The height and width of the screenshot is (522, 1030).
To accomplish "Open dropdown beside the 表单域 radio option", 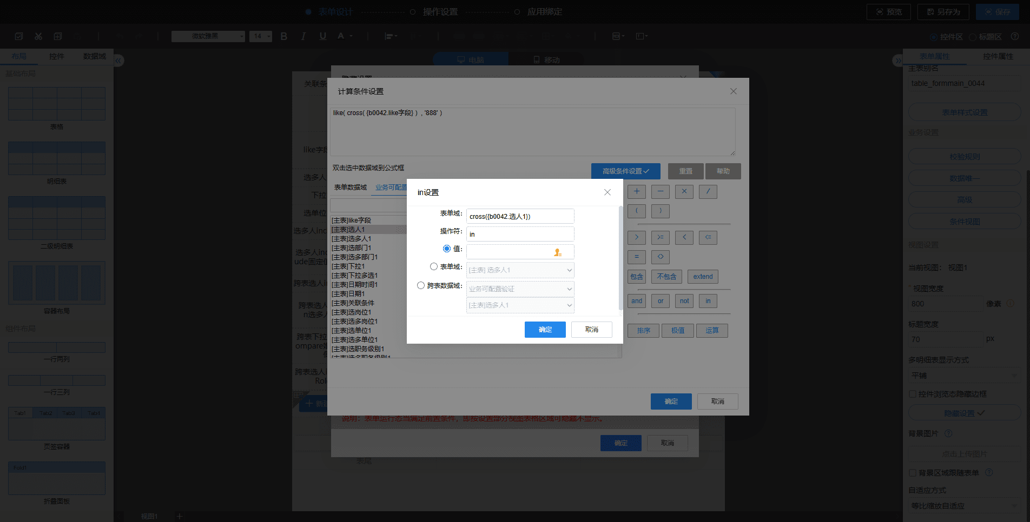I will pyautogui.click(x=520, y=270).
